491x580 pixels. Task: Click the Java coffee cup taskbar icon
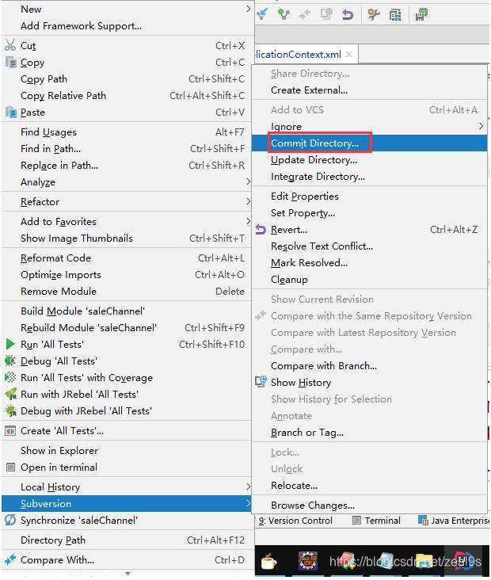268,562
